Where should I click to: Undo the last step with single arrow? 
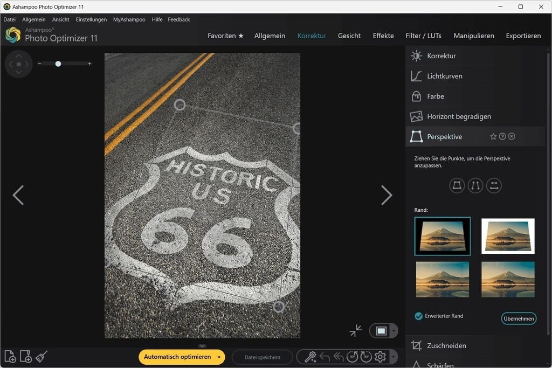(x=325, y=357)
